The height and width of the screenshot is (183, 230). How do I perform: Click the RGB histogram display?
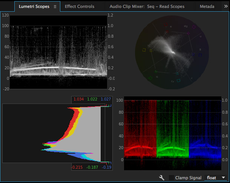[x=54, y=133]
